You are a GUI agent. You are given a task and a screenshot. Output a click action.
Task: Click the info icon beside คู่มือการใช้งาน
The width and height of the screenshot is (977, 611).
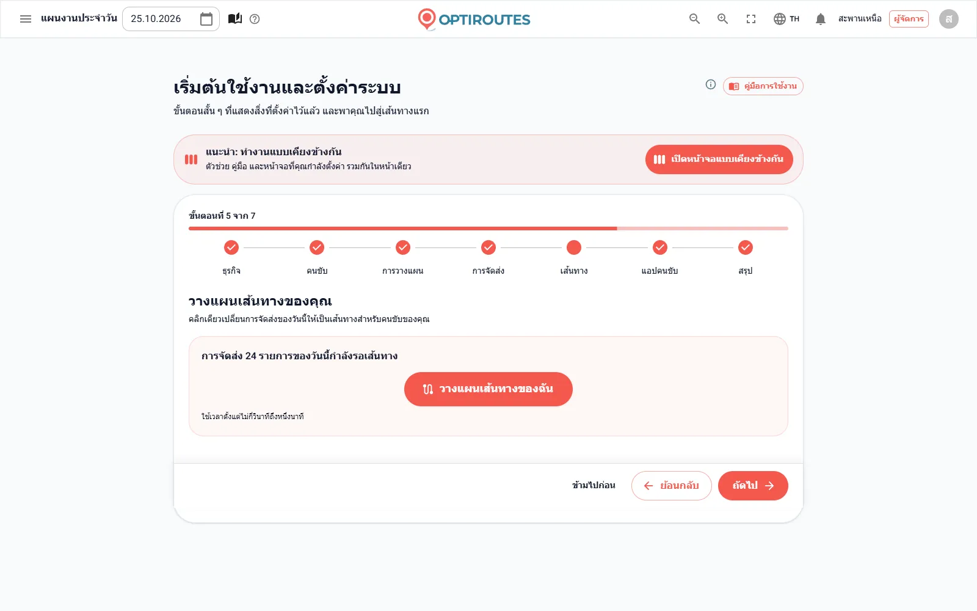pos(711,85)
